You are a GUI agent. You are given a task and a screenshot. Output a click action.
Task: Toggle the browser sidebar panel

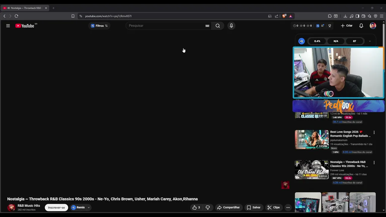pos(357,16)
